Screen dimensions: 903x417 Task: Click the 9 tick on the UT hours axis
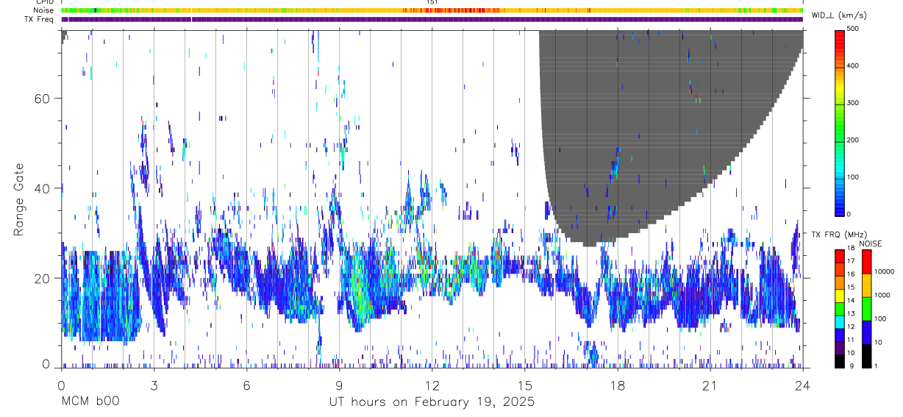339,385
